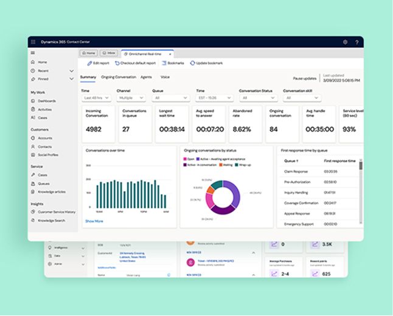Open the Channel 'Multiple' dropdown
Screen dimensions: 393x316
(x=131, y=98)
